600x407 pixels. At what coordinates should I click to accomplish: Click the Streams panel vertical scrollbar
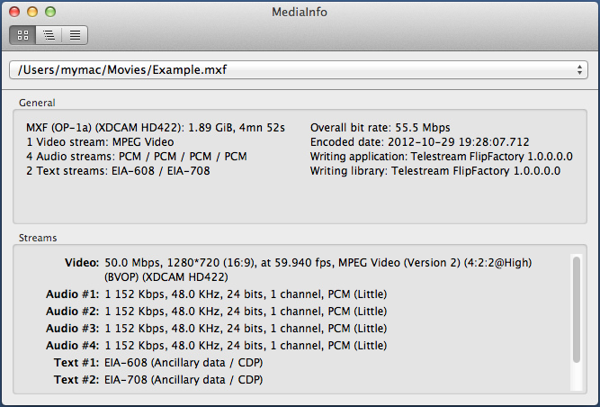[576, 311]
